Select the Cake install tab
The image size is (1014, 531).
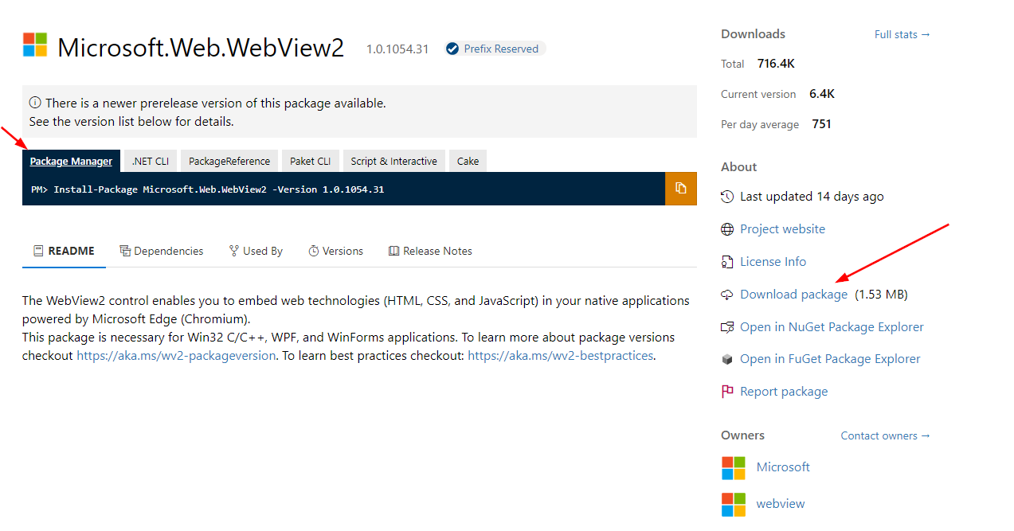coord(468,160)
